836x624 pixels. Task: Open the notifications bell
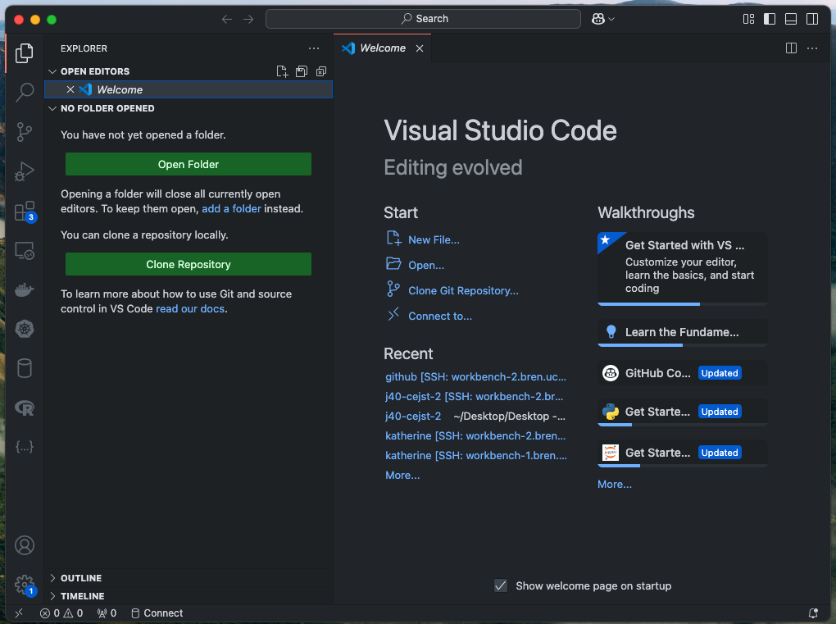[813, 613]
